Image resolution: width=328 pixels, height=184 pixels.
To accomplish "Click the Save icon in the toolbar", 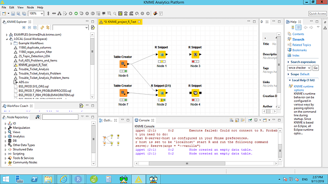I will point(13,13).
